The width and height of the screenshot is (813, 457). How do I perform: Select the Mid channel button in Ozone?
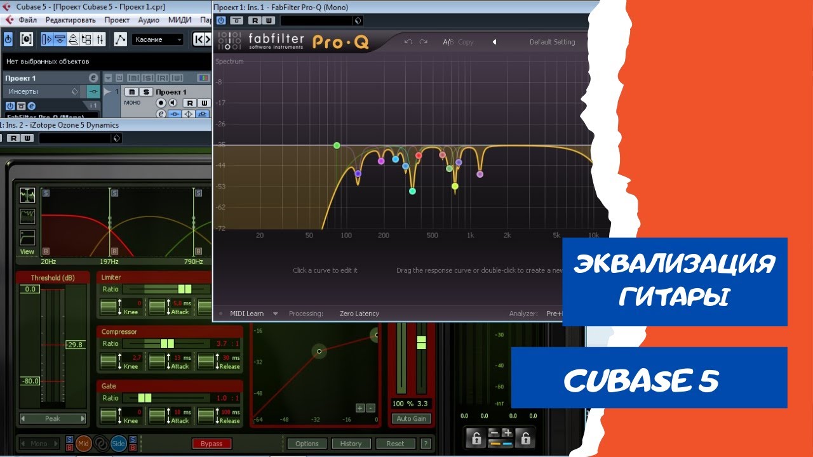click(83, 444)
